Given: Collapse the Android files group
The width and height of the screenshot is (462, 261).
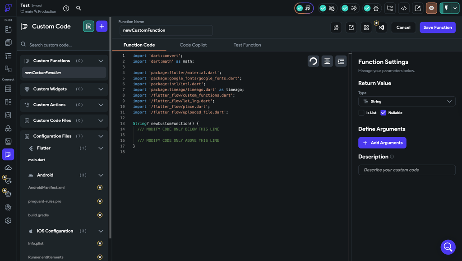Looking at the screenshot, I should coord(101,175).
